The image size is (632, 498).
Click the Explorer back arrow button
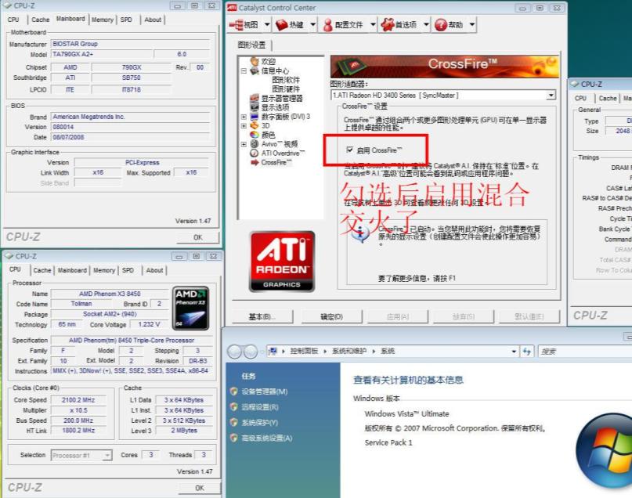click(235, 352)
